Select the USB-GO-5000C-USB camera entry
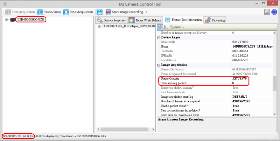 click(x=30, y=19)
